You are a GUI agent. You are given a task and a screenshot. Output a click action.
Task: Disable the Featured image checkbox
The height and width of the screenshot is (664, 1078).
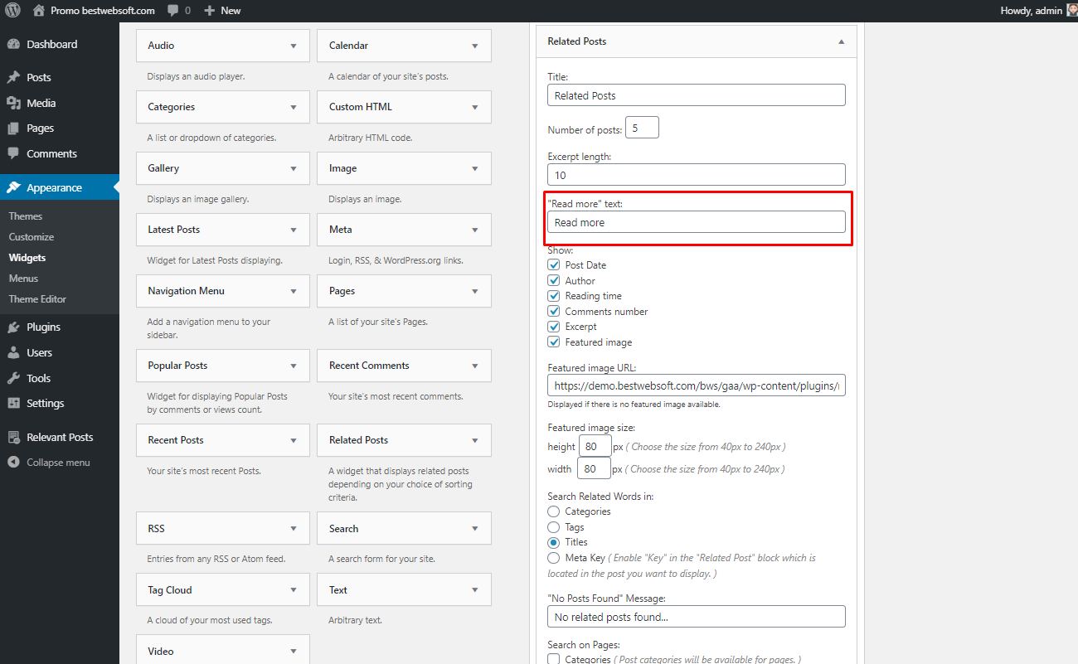(x=554, y=342)
